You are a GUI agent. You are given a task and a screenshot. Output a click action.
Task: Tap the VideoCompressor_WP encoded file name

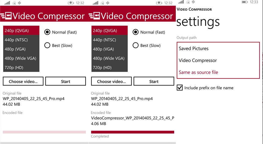132,118
